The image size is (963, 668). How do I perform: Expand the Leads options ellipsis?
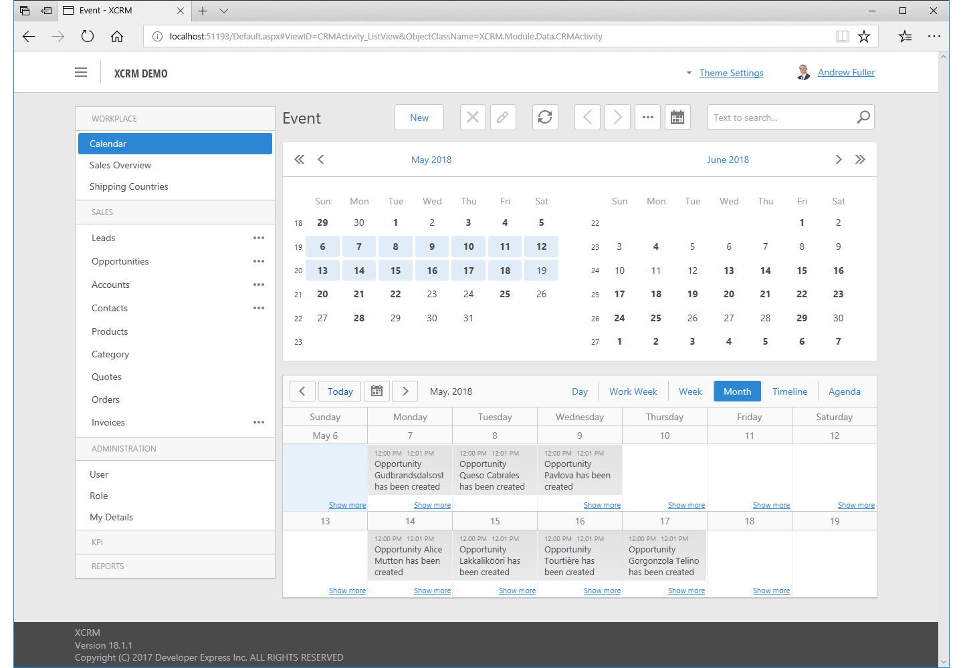259,238
